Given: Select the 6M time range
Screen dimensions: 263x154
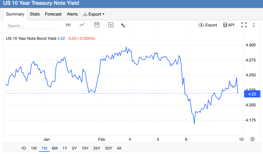Looking at the screenshot, I should pos(54,148).
